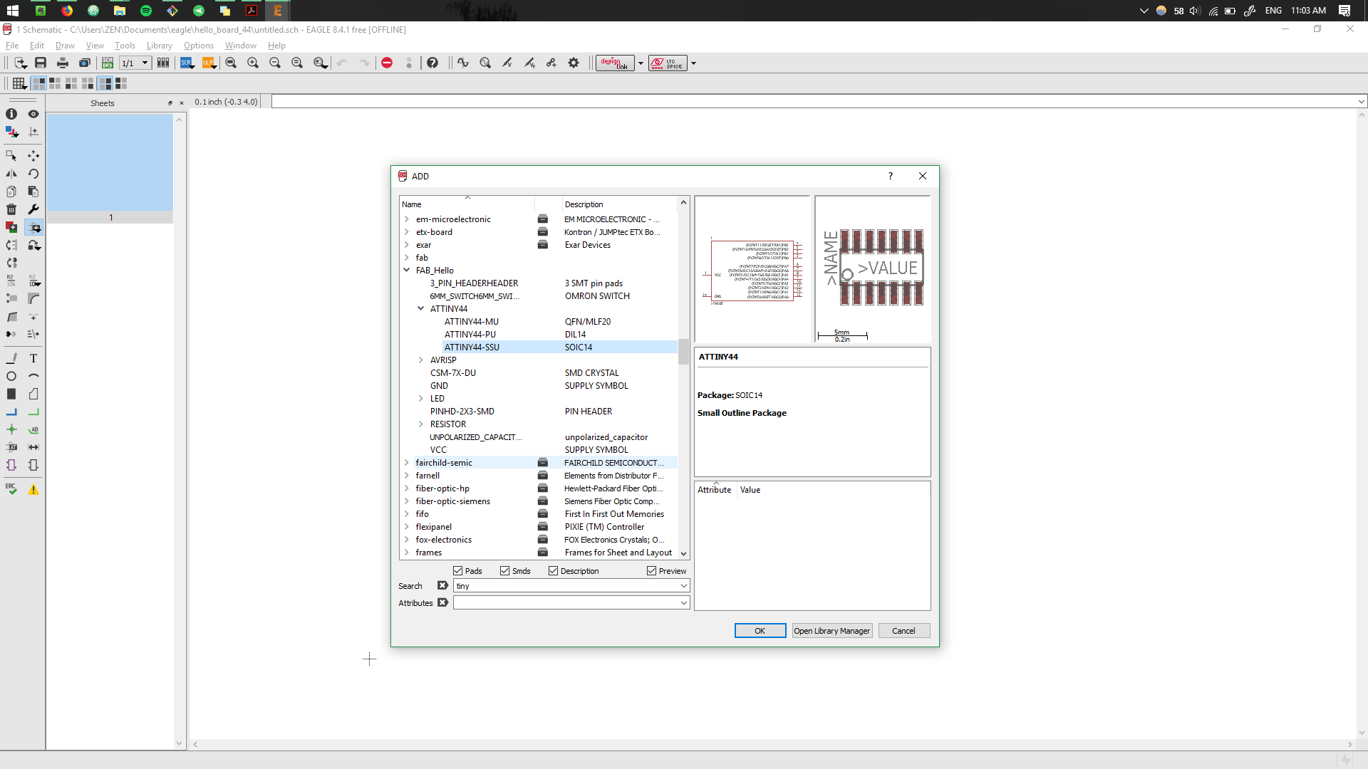This screenshot has width=1368, height=769.
Task: Select the Rotate tool
Action: [x=33, y=173]
